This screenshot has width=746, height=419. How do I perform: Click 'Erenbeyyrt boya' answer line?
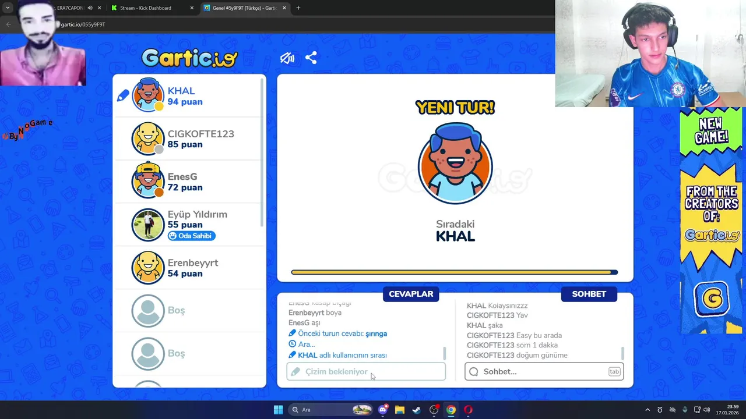coord(315,313)
